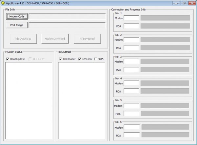This screenshot has width=197, height=145.
Task: Click the No. 1 PDA progress bar
Action: [x=165, y=26]
